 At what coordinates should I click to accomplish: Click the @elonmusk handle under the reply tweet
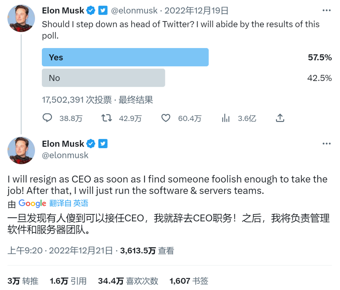[65, 155]
